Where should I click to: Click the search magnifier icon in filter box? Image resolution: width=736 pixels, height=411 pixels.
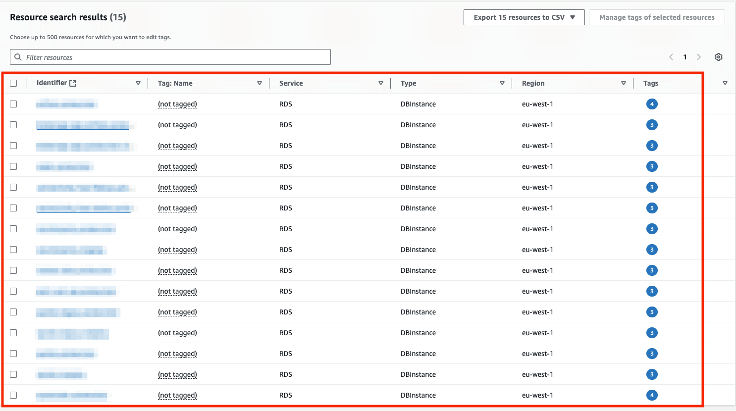tap(18, 57)
